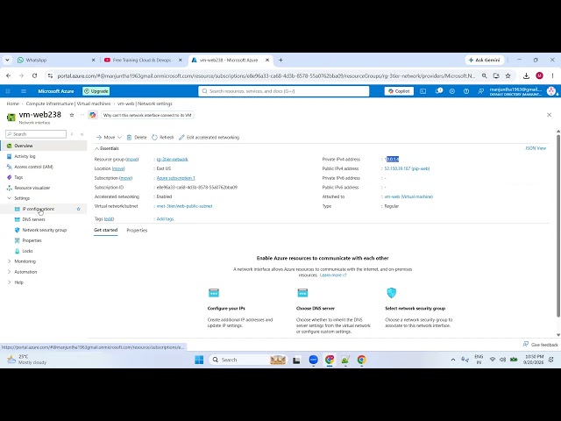
Task: Click the Copilot icon beside resource title
Action: point(93,115)
